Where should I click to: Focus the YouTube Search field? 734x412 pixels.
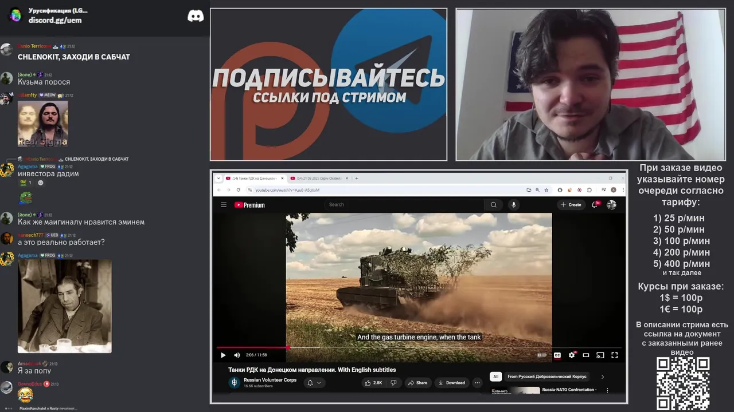[x=404, y=205]
